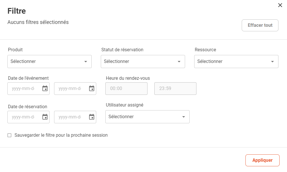Click the Appliquer button

click(262, 160)
